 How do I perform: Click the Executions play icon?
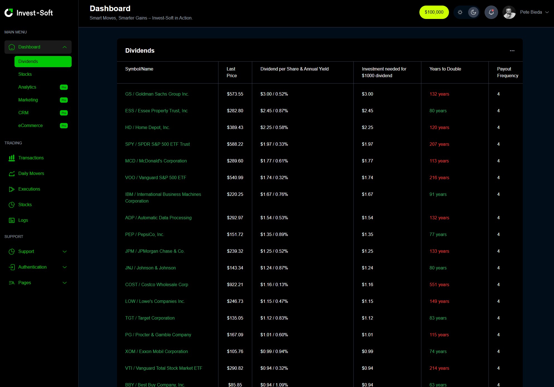(x=12, y=189)
